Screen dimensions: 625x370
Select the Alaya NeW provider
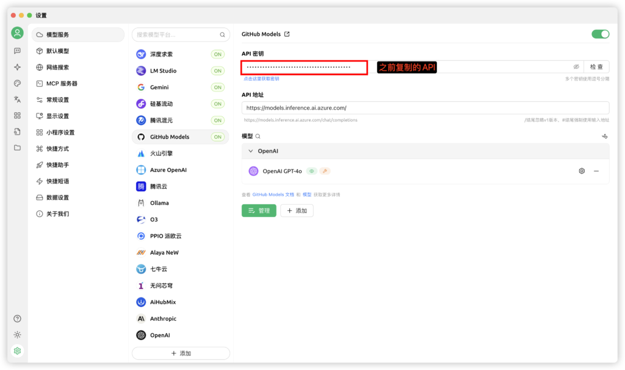(181, 252)
